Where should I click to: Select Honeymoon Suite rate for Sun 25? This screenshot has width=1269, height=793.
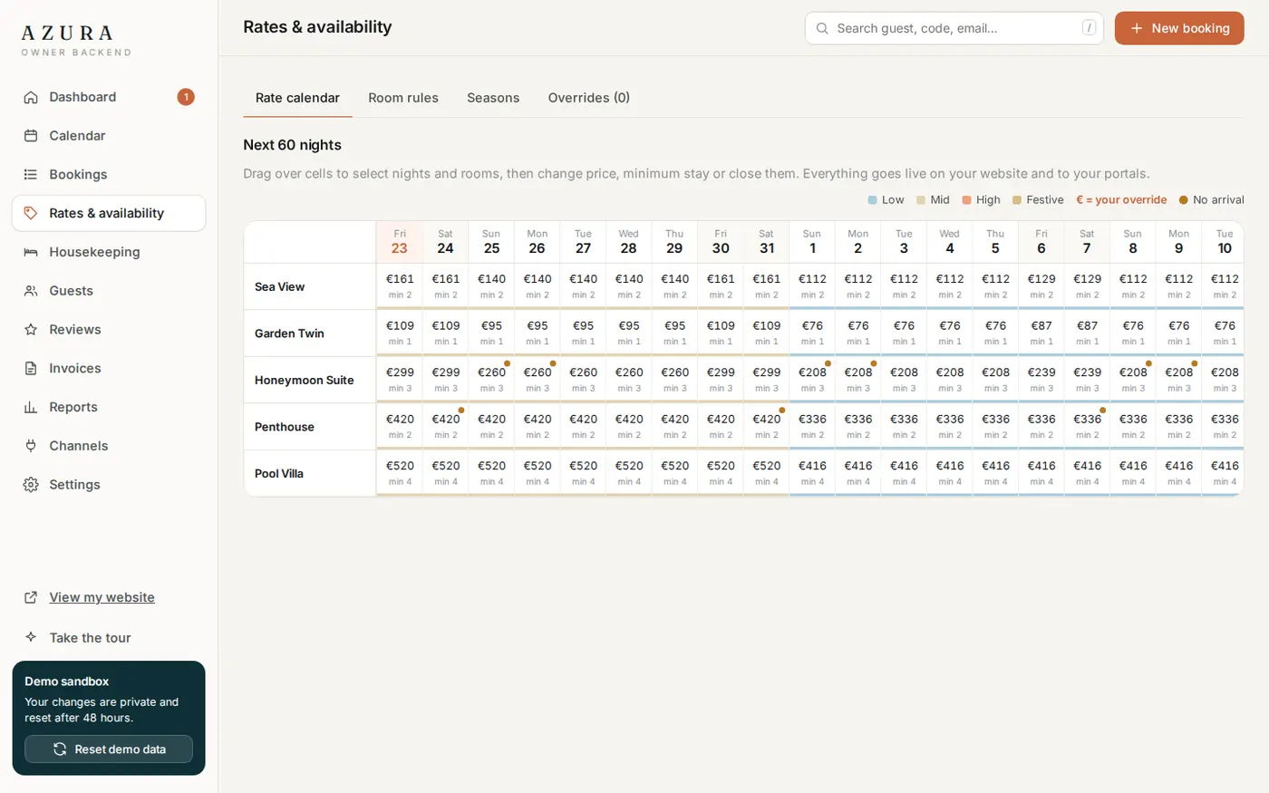click(491, 380)
